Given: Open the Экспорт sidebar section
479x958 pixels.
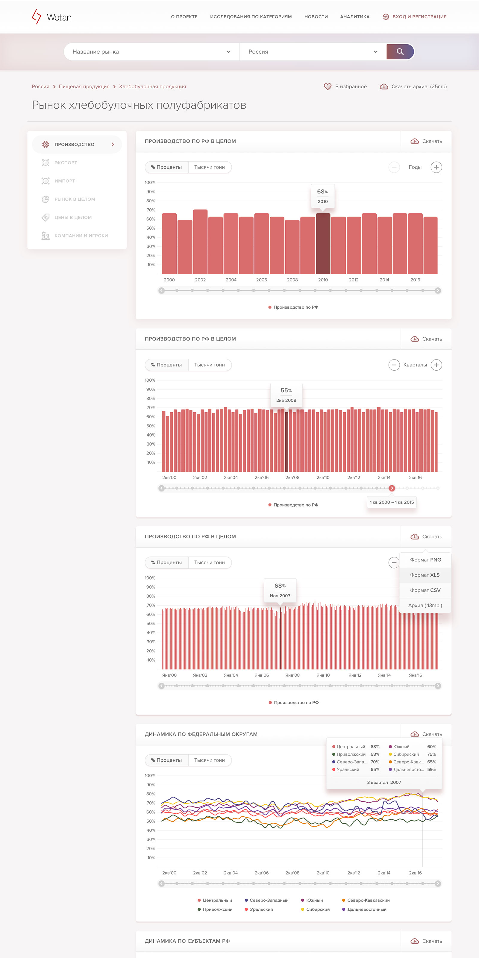Looking at the screenshot, I should (66, 163).
